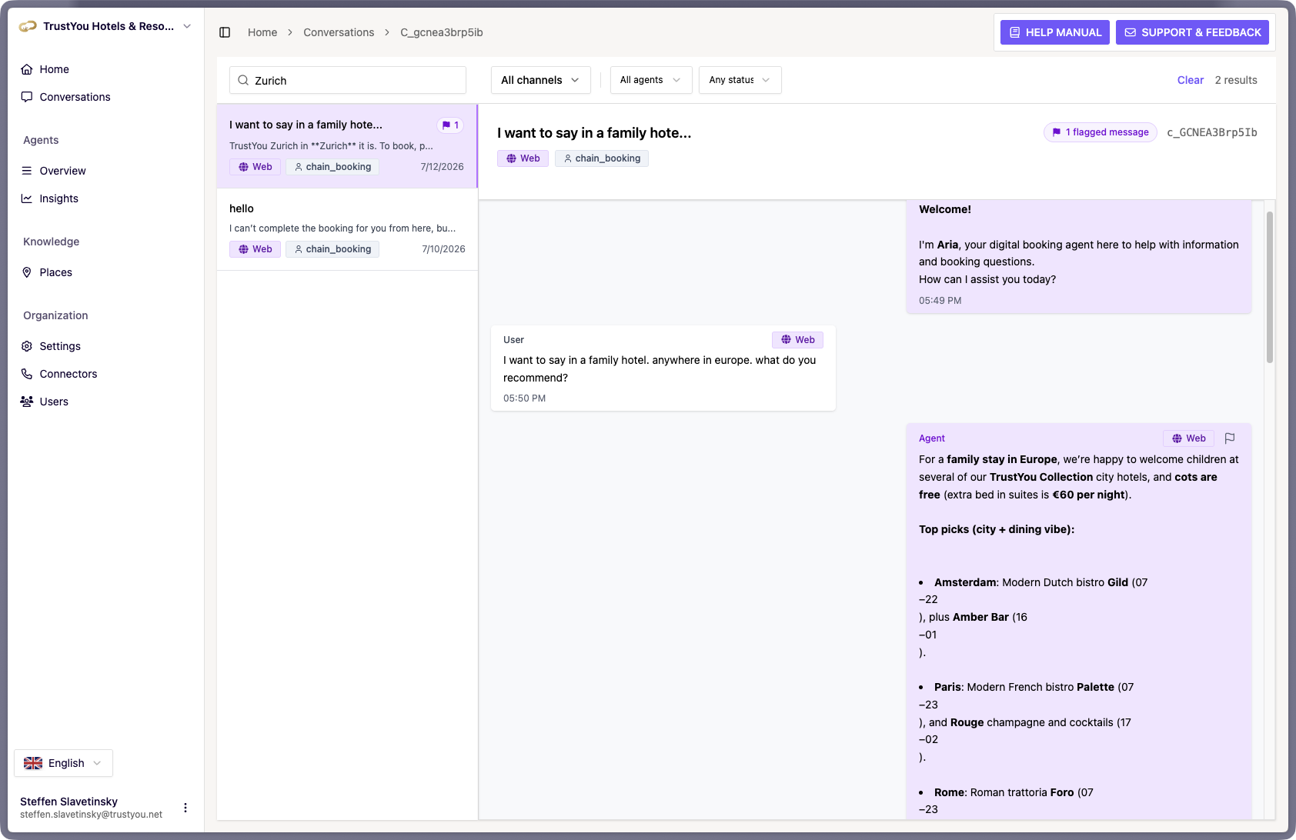Open Support & Feedback
Image resolution: width=1296 pixels, height=840 pixels.
[x=1192, y=32]
